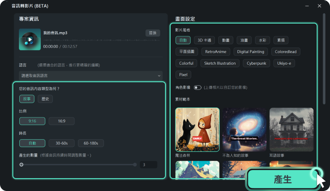Select RetroAnime video style

point(216,51)
